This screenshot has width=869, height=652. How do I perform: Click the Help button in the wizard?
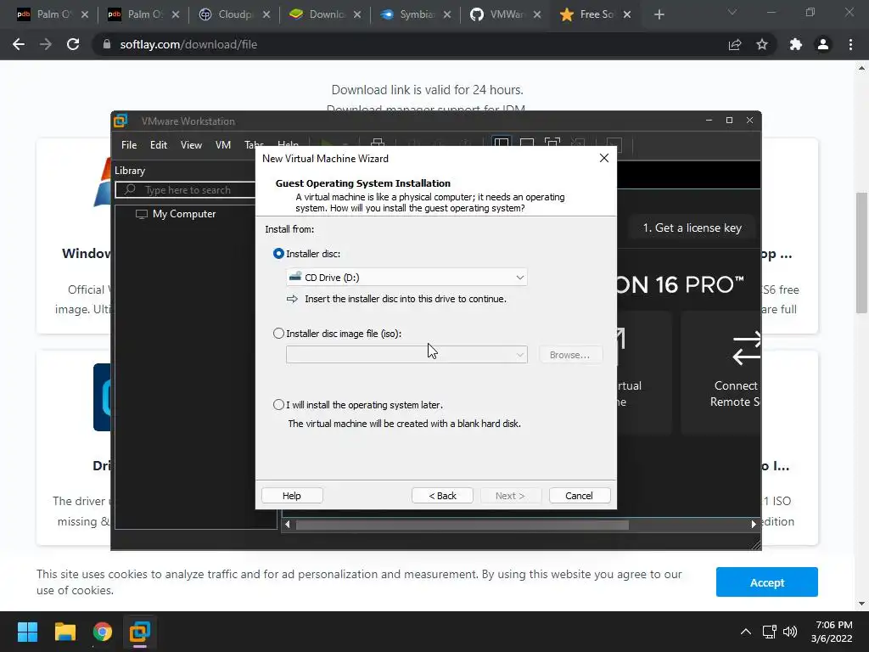[292, 496]
